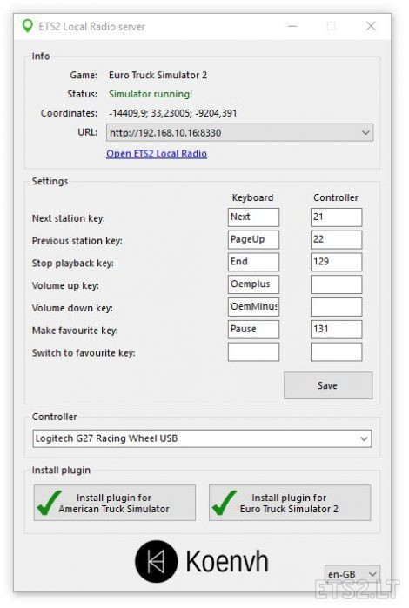Click green checkmark on American Truck Simulator
This screenshot has height=608, width=409.
click(x=49, y=503)
